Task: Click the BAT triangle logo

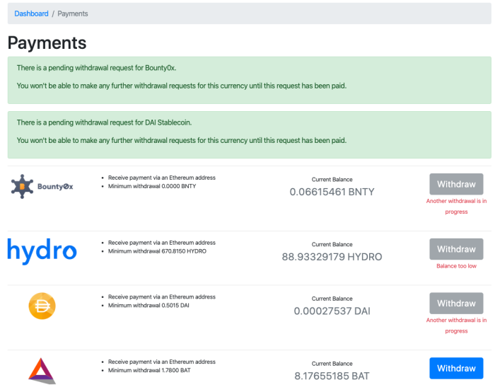Action: 42,371
